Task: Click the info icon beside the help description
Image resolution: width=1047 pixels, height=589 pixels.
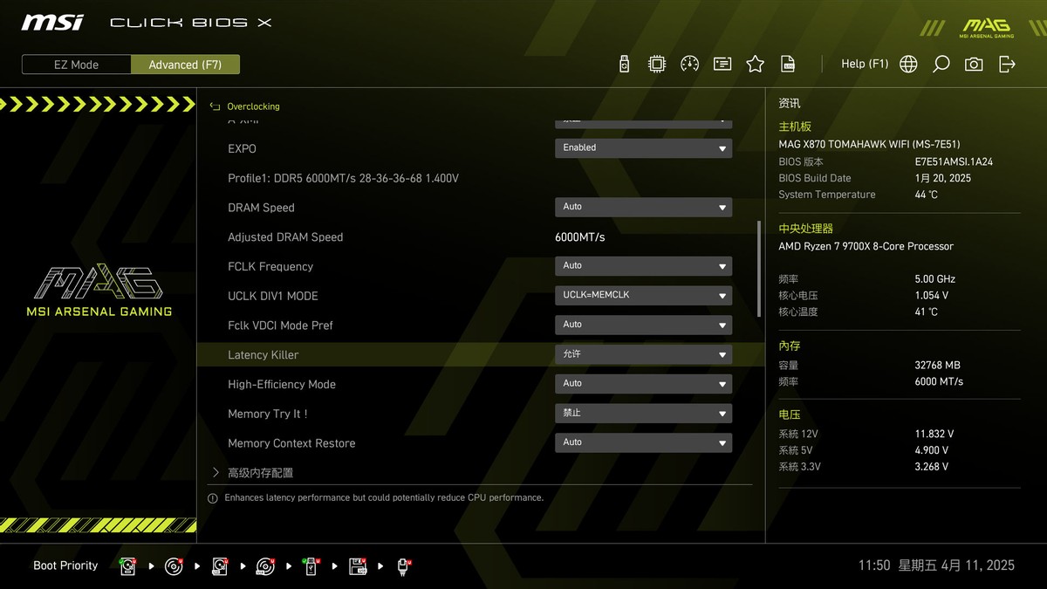Action: pos(212,498)
